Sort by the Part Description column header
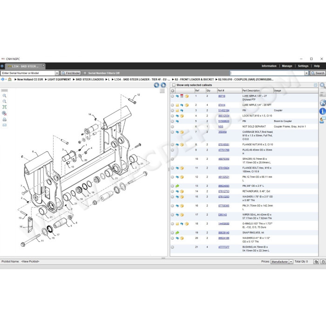This screenshot has height=326, width=326. 258,91
